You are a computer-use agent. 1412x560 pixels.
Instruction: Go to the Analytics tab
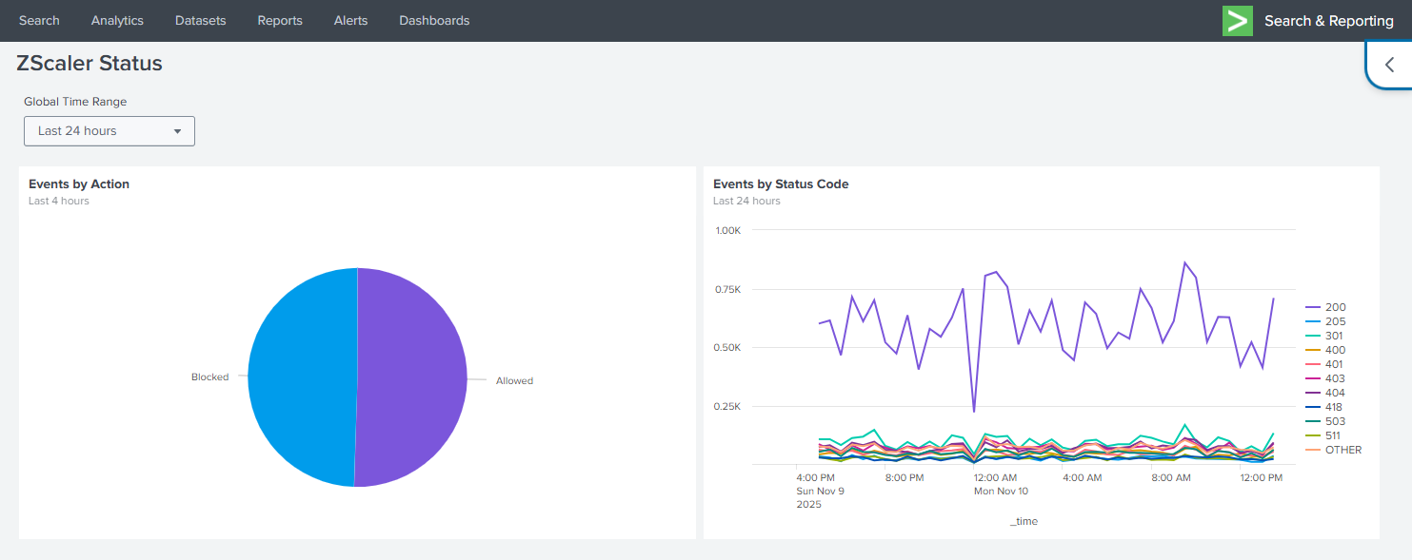pyautogui.click(x=117, y=21)
